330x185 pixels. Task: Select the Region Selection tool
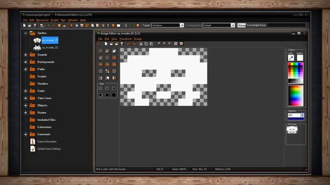[x=101, y=71]
